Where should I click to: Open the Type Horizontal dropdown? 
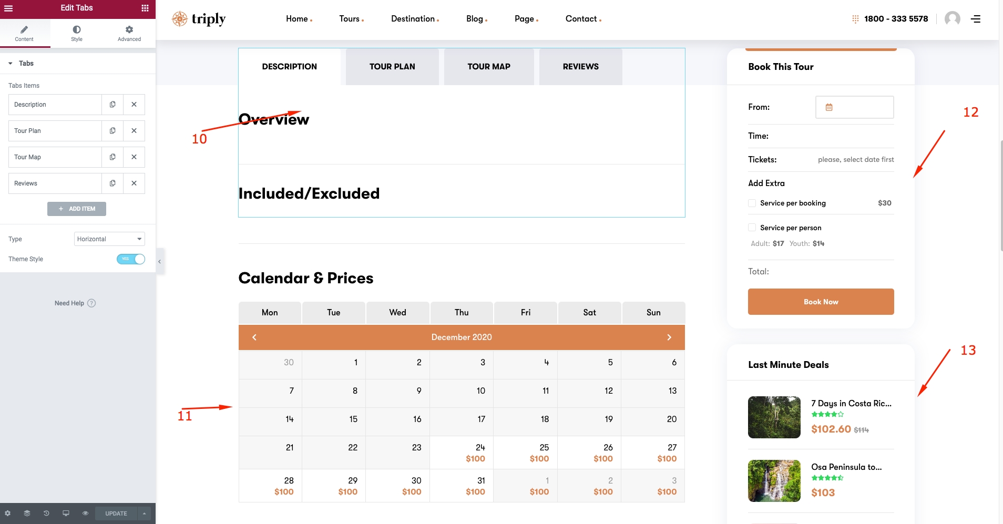[x=109, y=239]
